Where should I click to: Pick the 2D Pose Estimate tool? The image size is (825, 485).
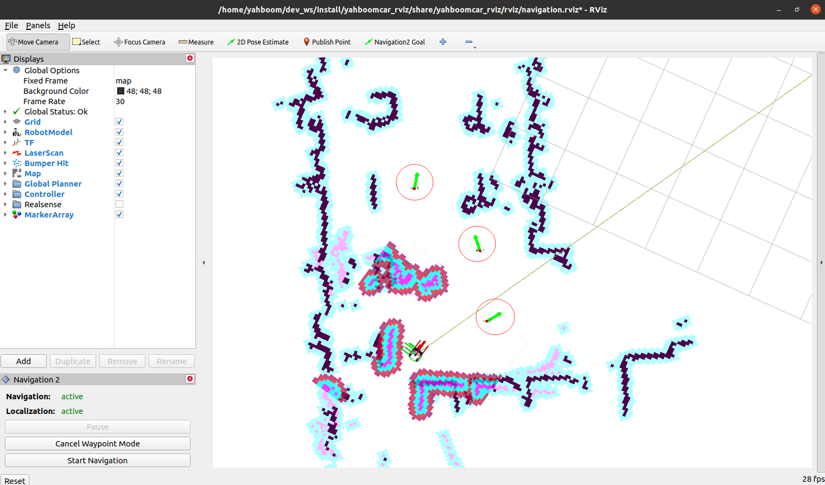pos(258,42)
